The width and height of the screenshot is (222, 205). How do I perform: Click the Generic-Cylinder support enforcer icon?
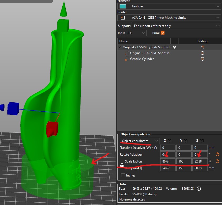pos(127,59)
